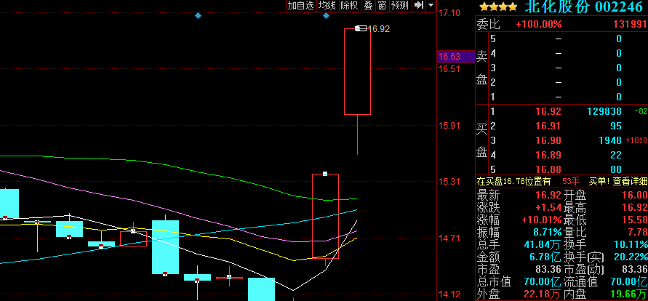The width and height of the screenshot is (648, 301).
Task: Click the four-star rating icons
Action: 497,7
